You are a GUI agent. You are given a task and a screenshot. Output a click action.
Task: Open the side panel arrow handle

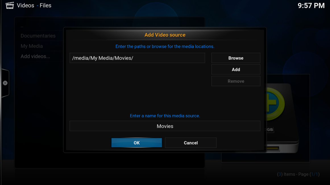click(x=5, y=83)
